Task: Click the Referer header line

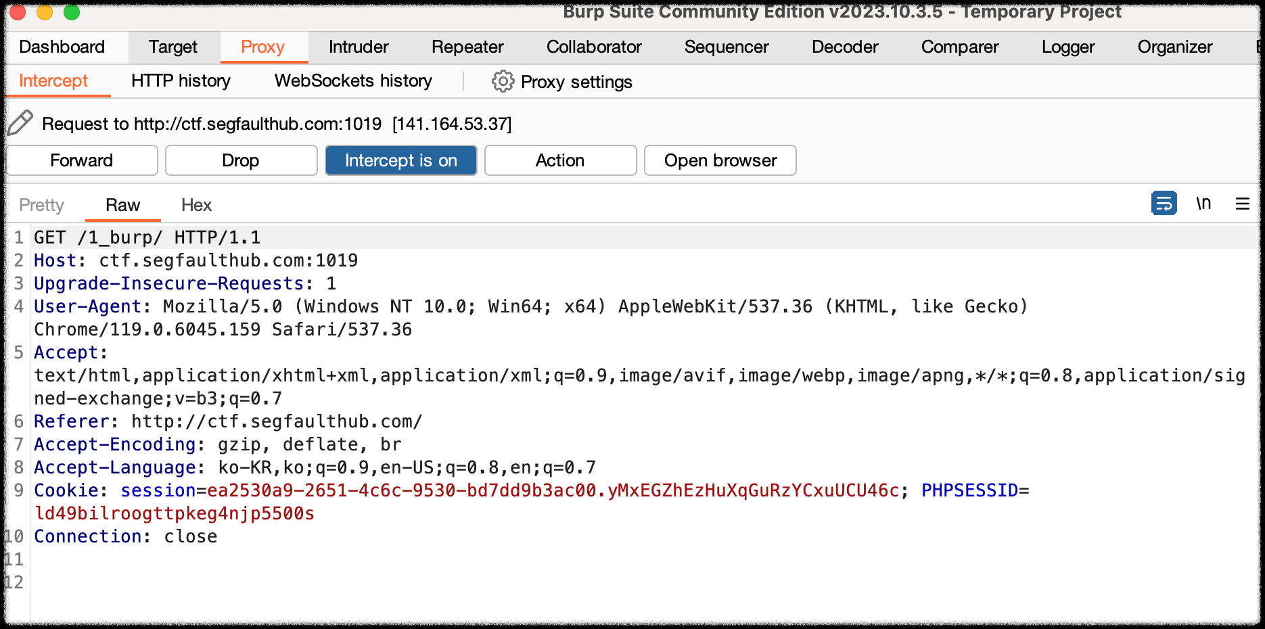Action: click(x=228, y=421)
